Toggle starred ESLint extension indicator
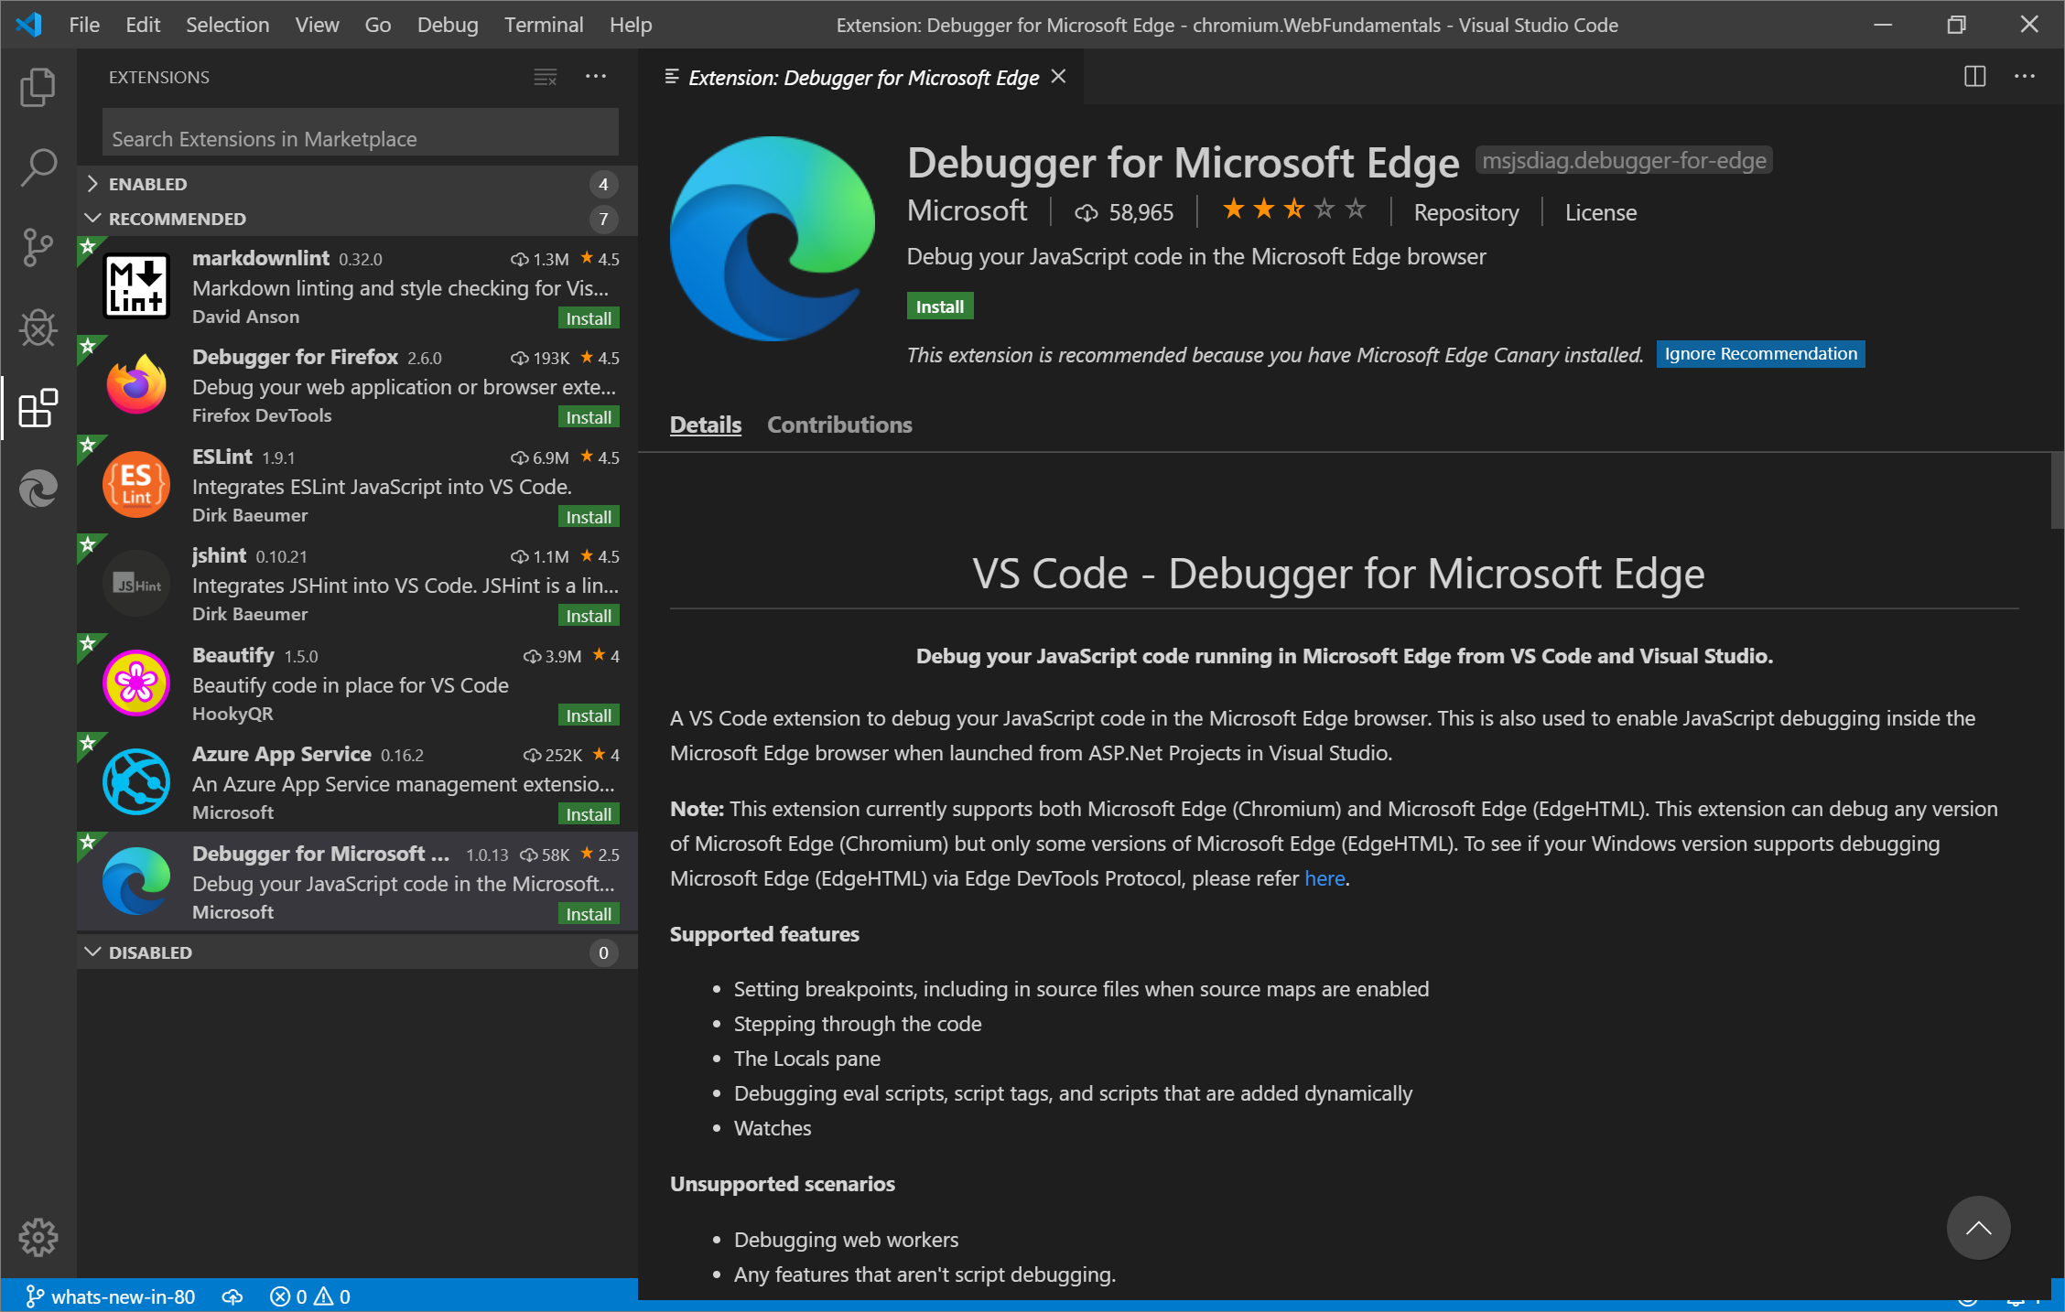The height and width of the screenshot is (1312, 2065). (96, 453)
